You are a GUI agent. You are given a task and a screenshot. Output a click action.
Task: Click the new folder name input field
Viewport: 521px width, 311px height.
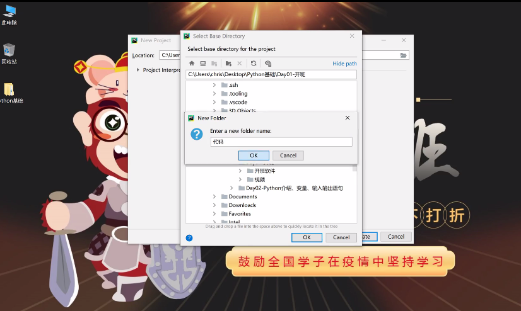[281, 142]
